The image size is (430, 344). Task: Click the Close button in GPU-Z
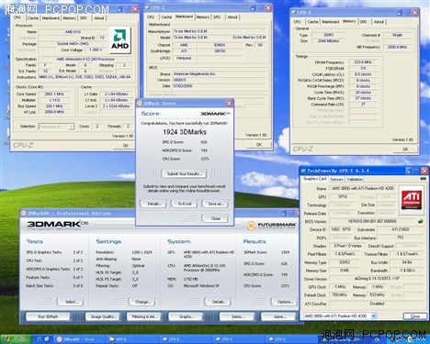point(415,316)
